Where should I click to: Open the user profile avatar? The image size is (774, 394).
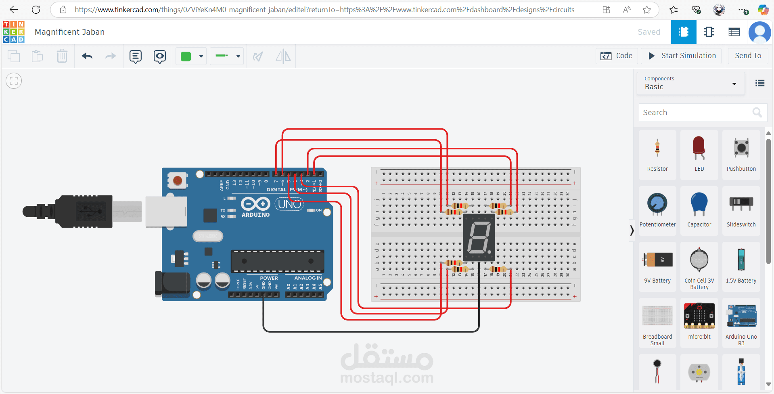[760, 32]
